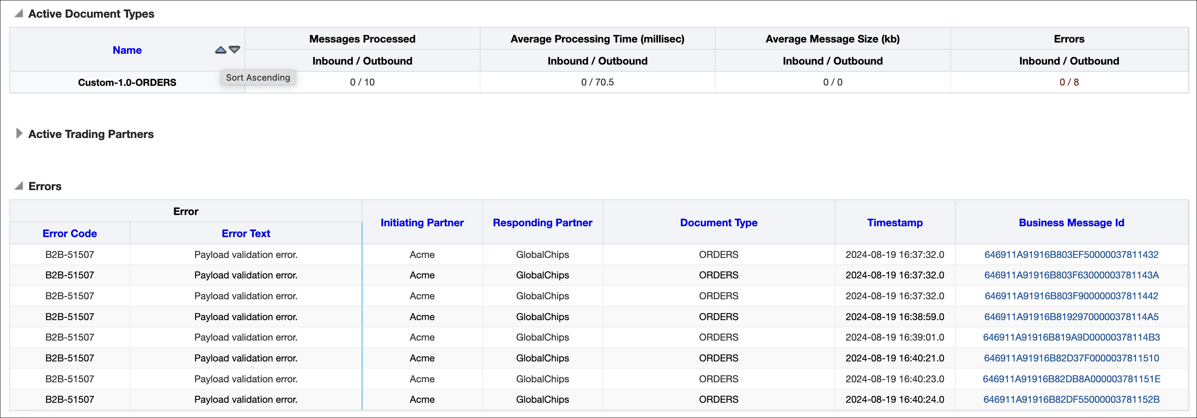Sort errors by Error Code header

coord(70,233)
